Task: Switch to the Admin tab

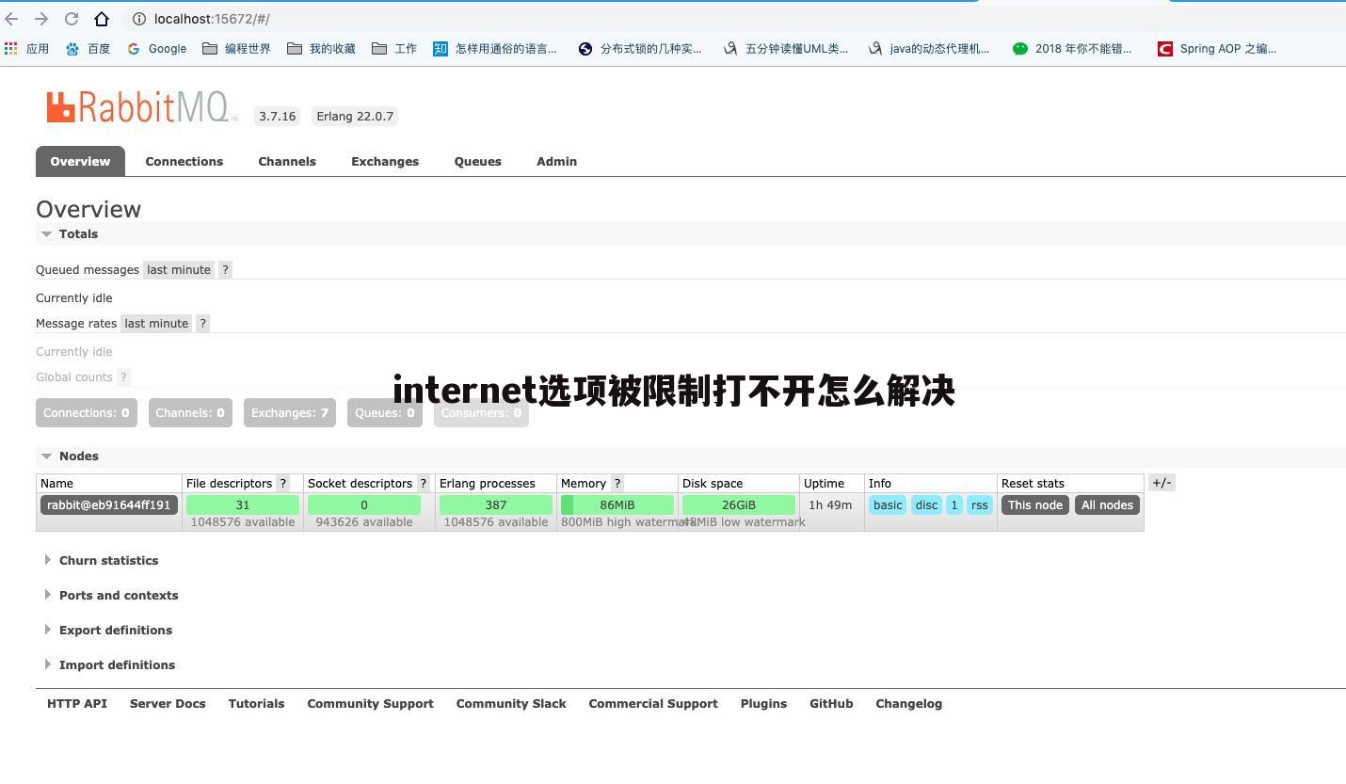Action: tap(557, 161)
